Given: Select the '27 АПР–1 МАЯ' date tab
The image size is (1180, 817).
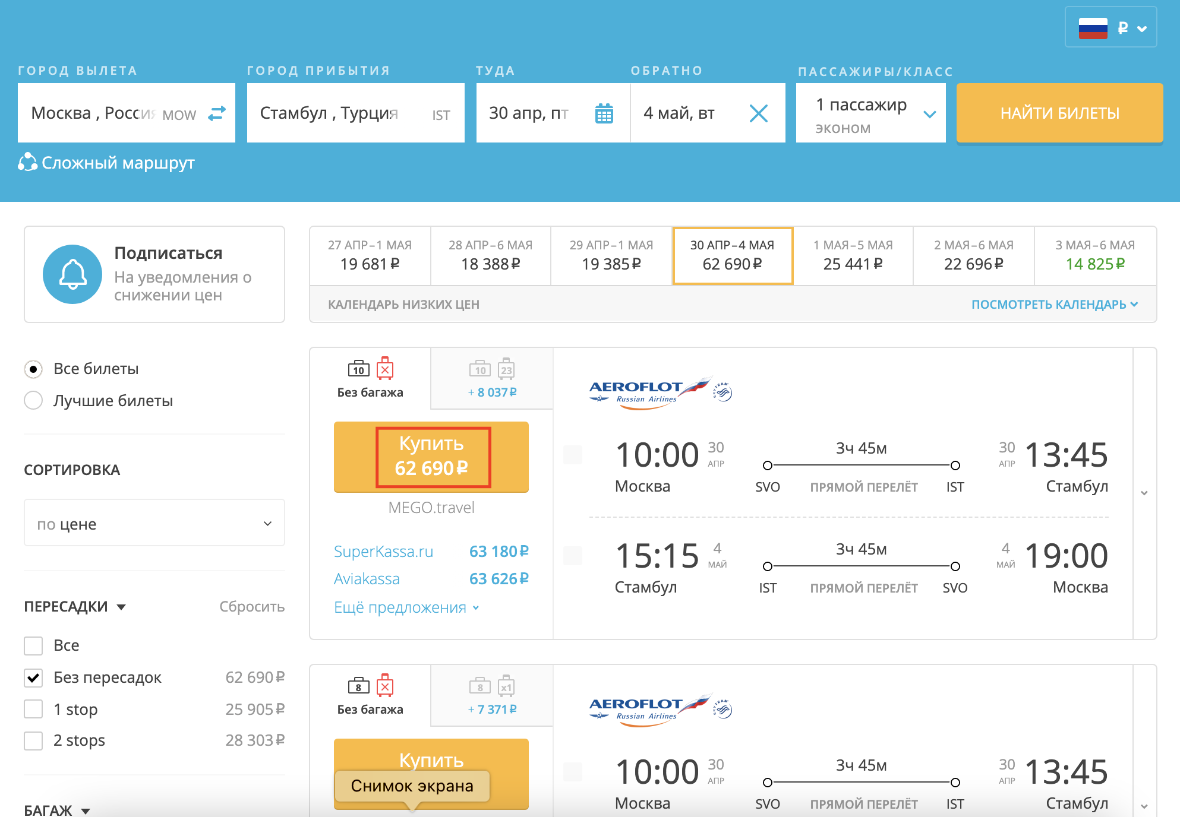Looking at the screenshot, I should pos(370,256).
